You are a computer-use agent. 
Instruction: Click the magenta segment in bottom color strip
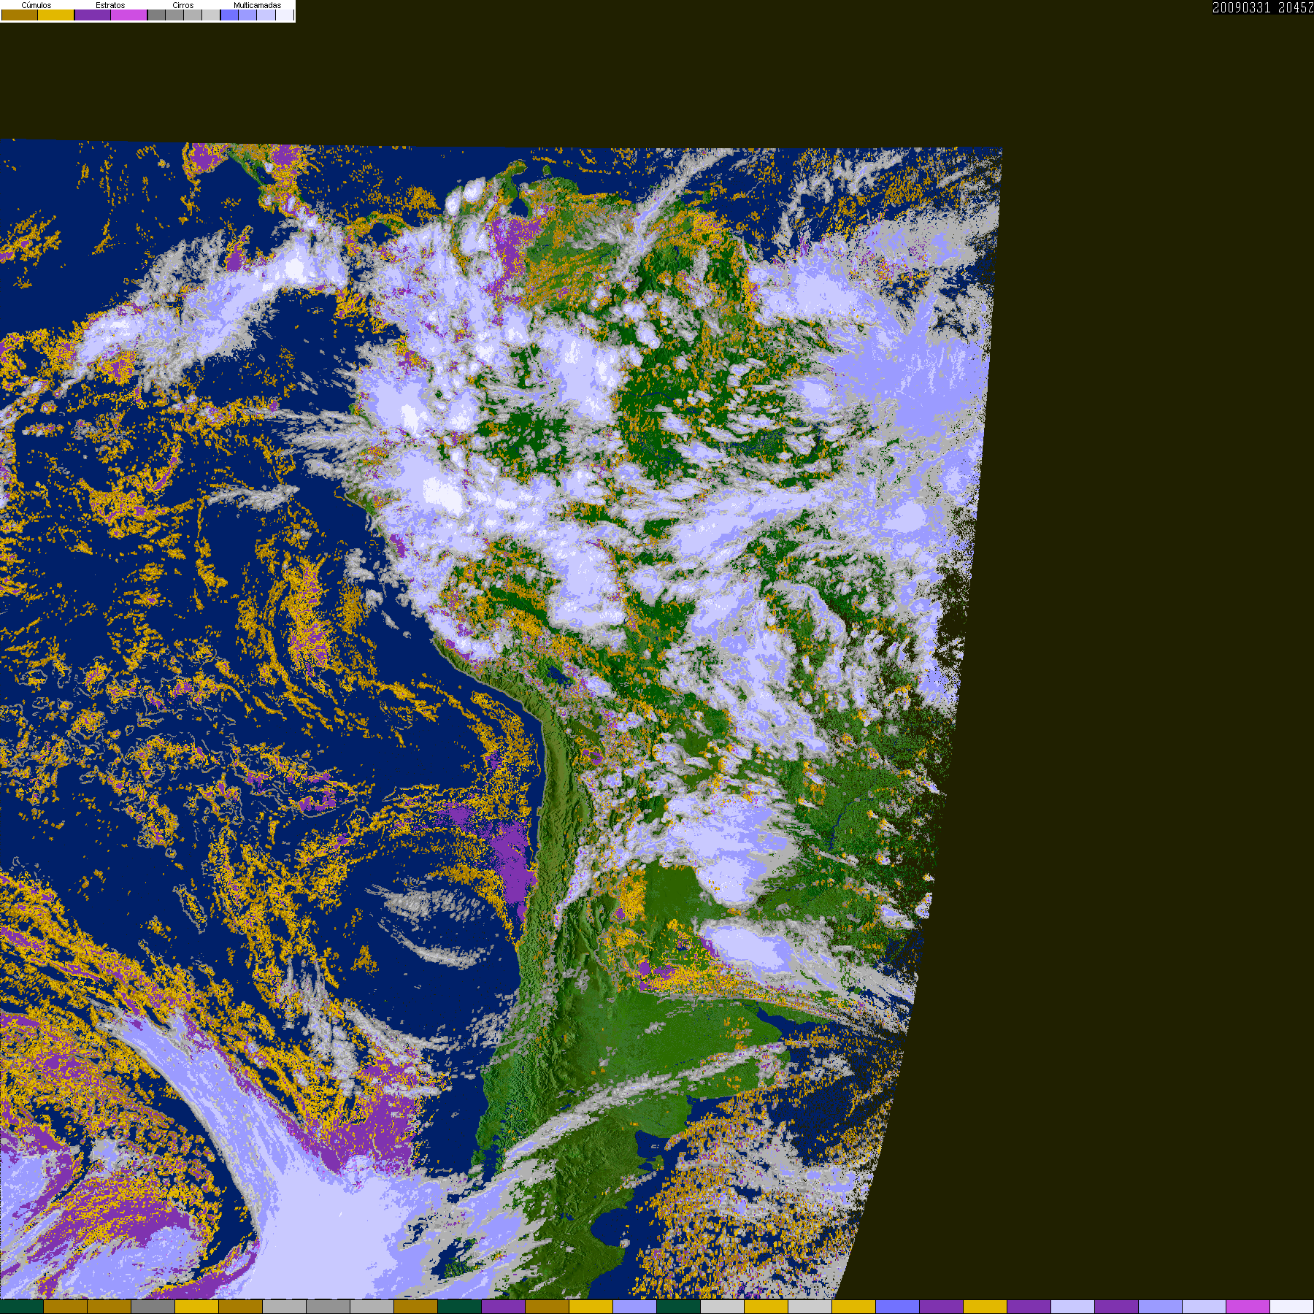(x=1248, y=1307)
